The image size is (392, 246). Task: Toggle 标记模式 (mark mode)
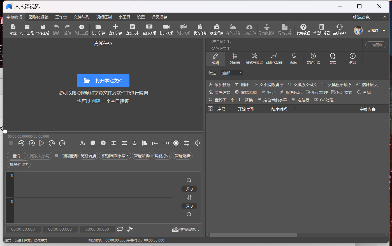point(342,92)
